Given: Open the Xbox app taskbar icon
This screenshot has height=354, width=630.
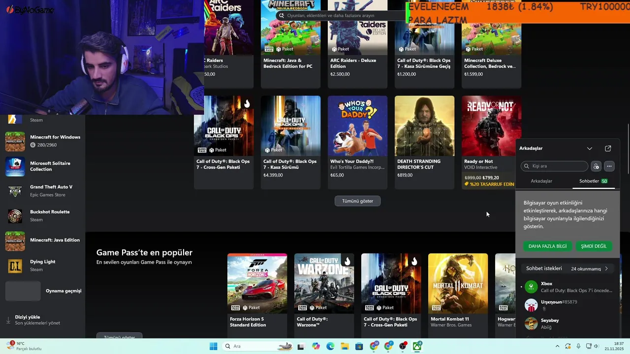Looking at the screenshot, I should click(x=417, y=346).
